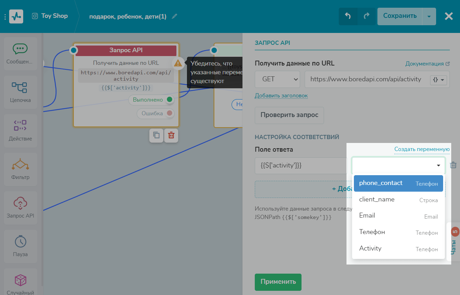Duplicate the block using the copy icon
The width and height of the screenshot is (460, 295).
pos(156,136)
